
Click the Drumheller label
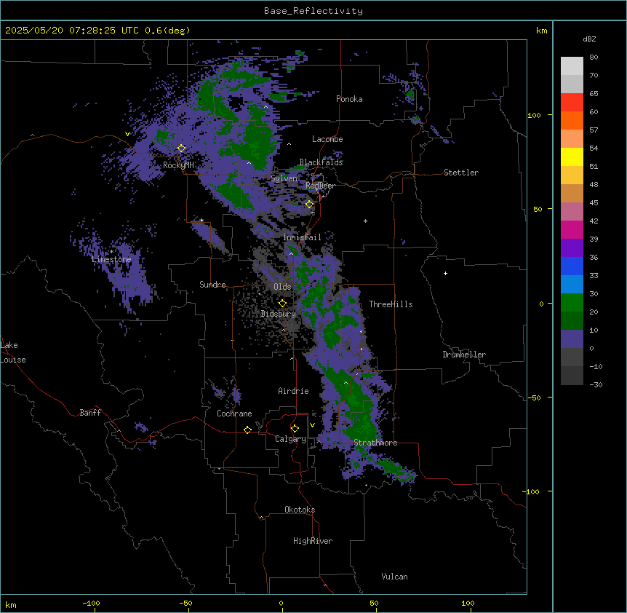pyautogui.click(x=464, y=355)
